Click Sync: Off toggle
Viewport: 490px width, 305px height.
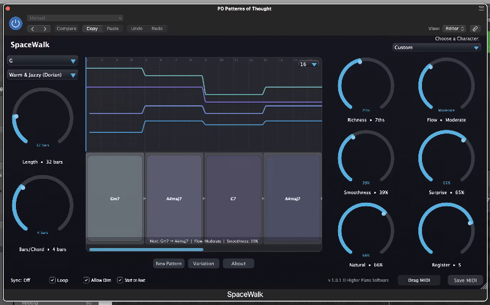tap(20, 280)
